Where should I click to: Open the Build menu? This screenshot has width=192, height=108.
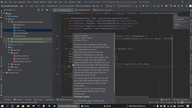50,2
